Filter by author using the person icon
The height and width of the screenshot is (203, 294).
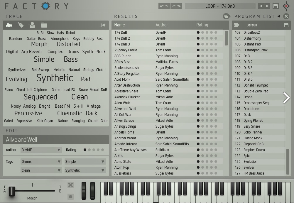tap(32, 25)
